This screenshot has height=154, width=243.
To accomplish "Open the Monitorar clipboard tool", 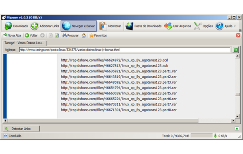I will tap(110, 26).
